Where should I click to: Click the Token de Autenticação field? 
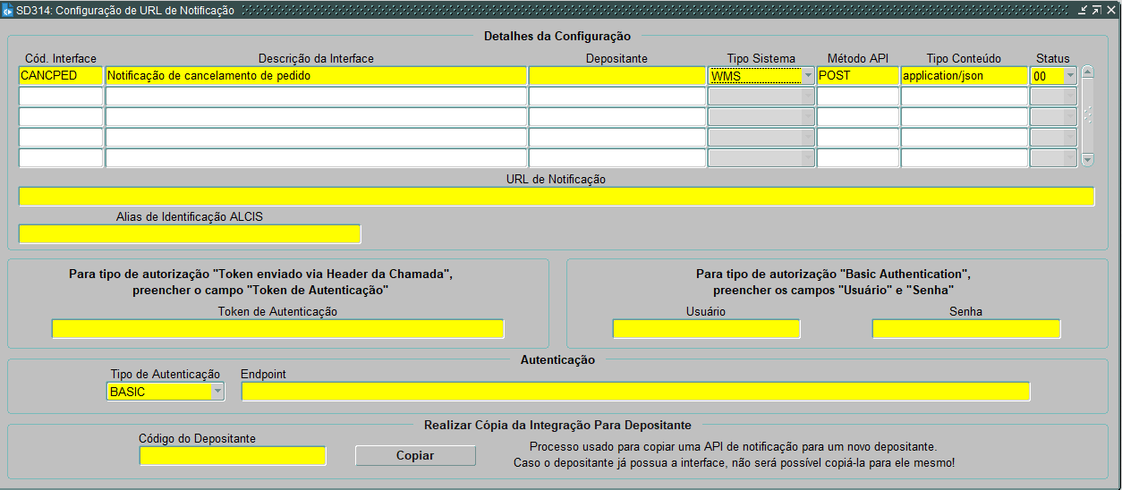[278, 328]
